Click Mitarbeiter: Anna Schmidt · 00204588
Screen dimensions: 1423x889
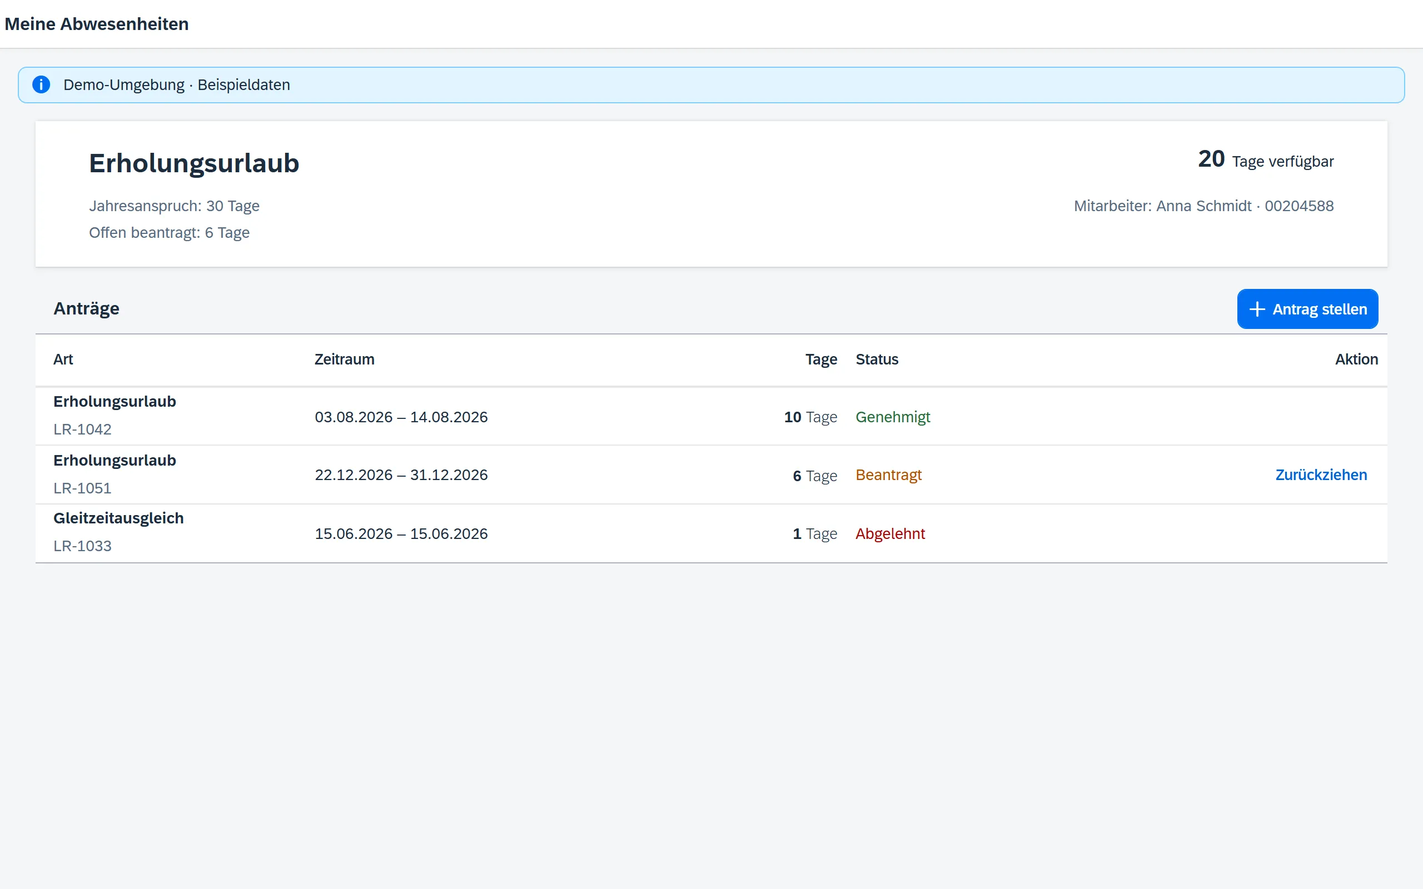(1203, 206)
